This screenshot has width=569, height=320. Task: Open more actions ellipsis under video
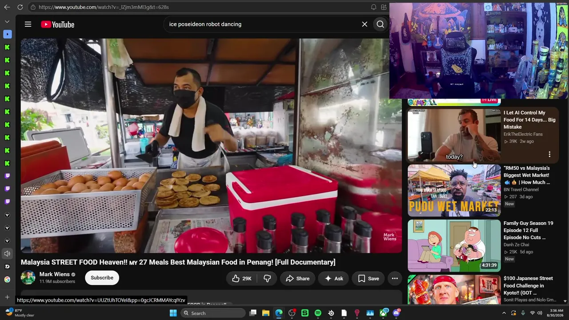pos(395,278)
